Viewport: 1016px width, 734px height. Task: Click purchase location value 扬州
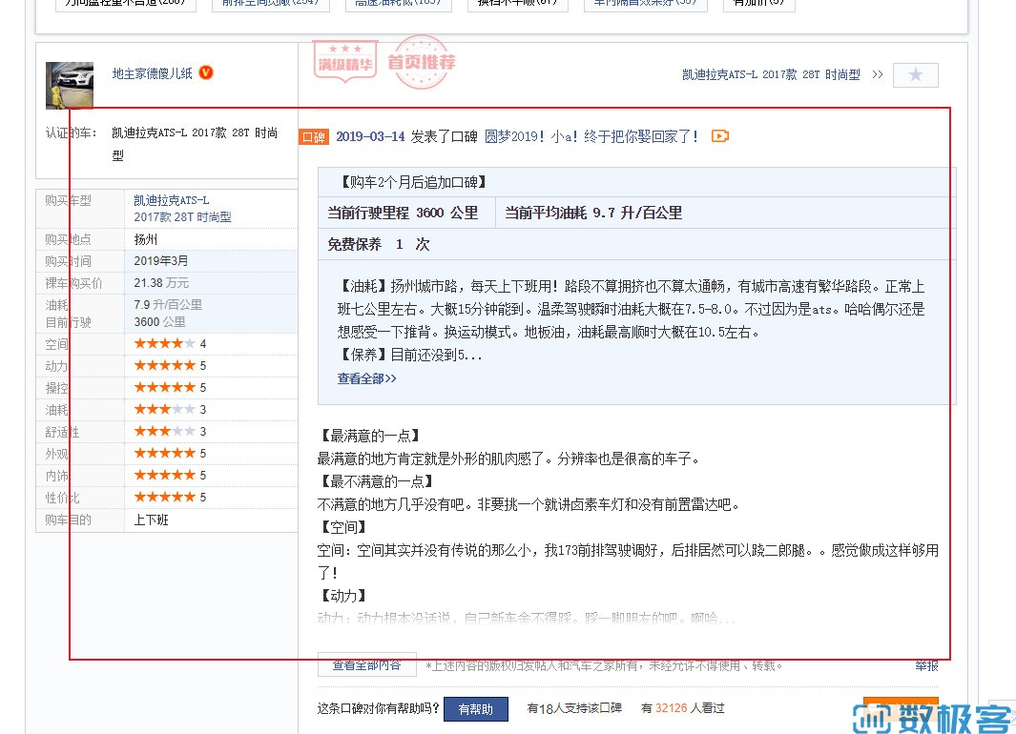(146, 239)
